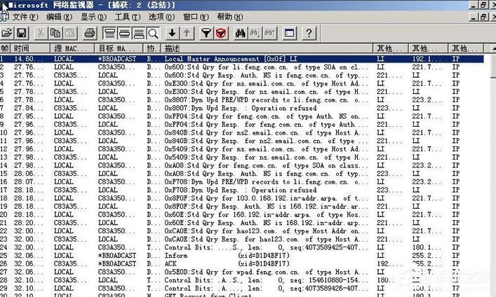
Task: Toggle detail pane view icon
Action: (124, 33)
